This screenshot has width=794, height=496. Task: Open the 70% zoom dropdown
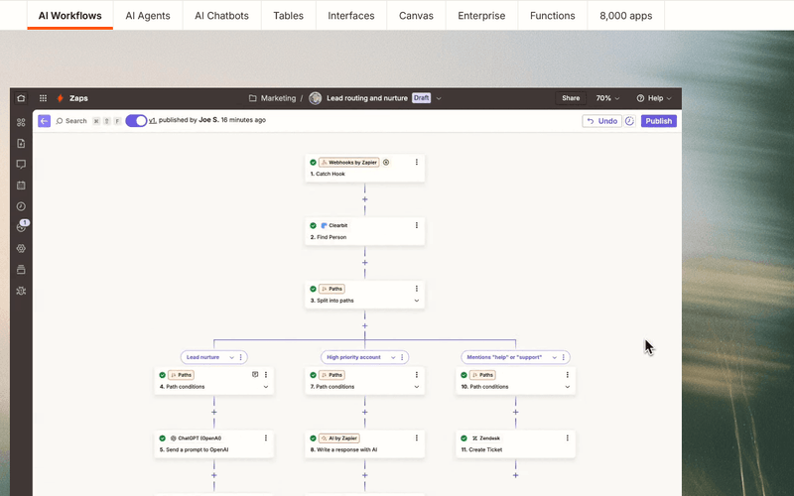tap(607, 98)
